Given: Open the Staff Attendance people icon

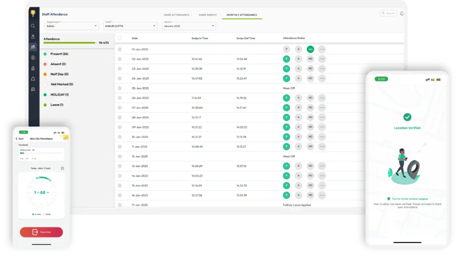Looking at the screenshot, I should (x=33, y=47).
